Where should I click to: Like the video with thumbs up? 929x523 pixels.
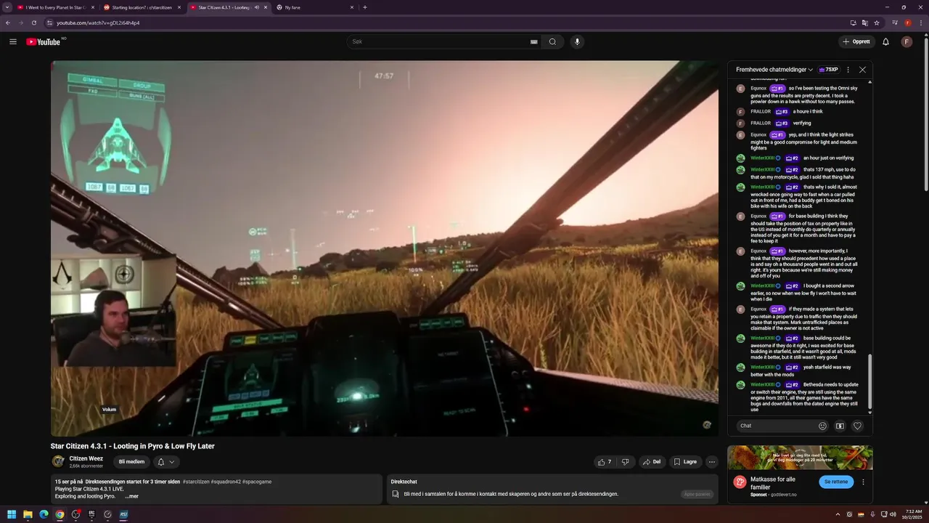pos(604,461)
